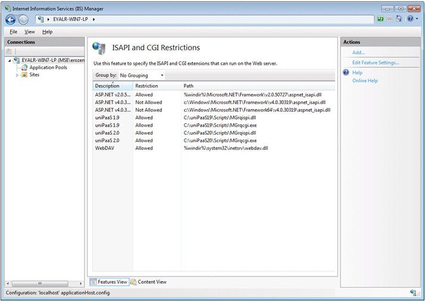Select the uniPaaS 2.0 MGrqispi.dll row
Viewport: 425px width, 301px height.
214,133
